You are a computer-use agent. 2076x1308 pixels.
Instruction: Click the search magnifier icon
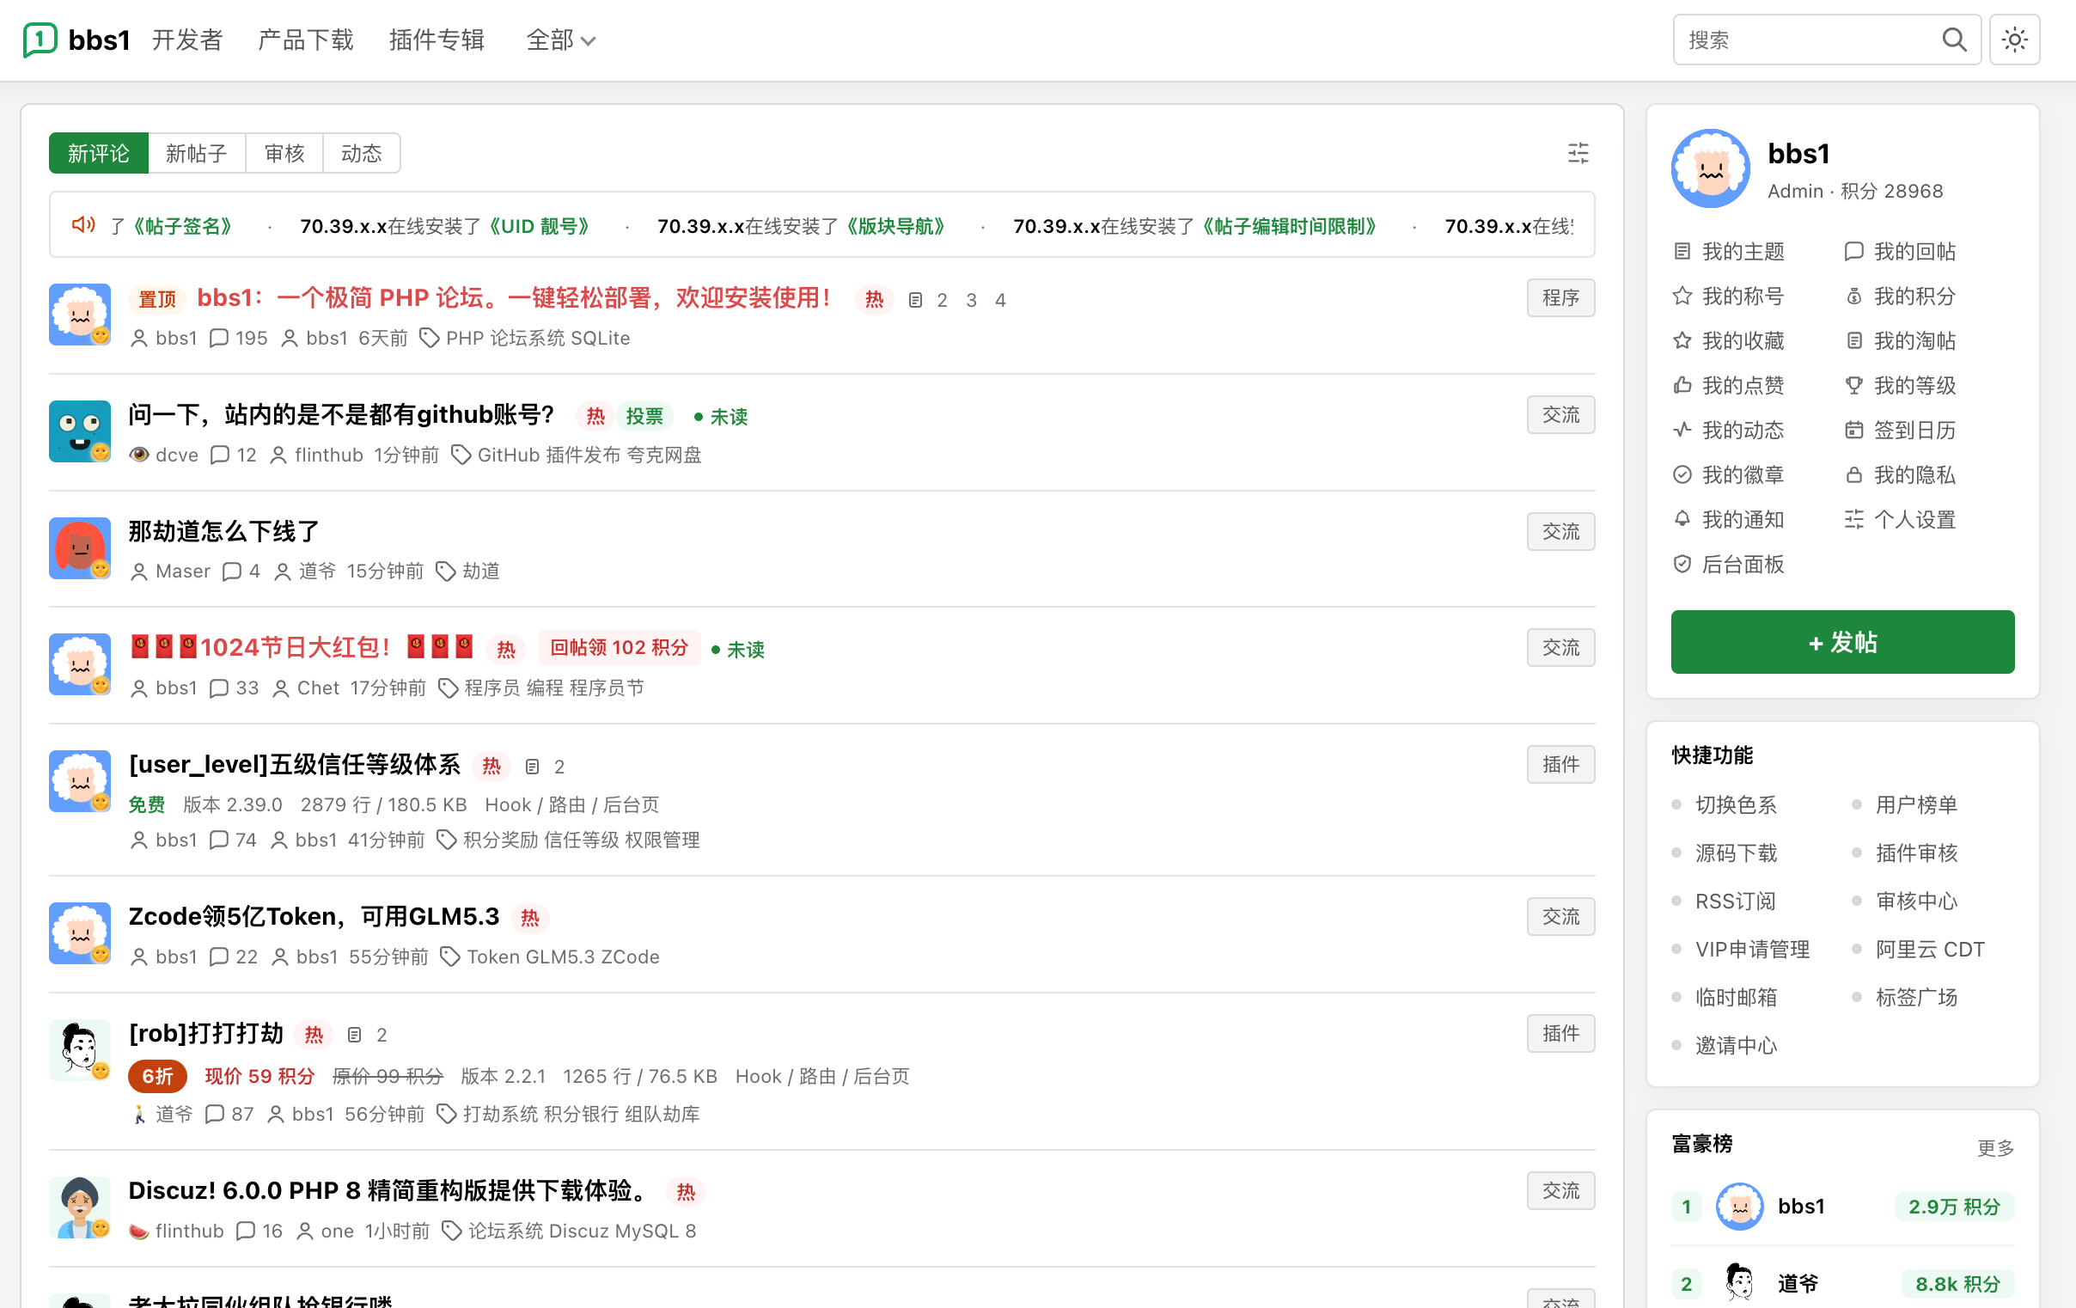point(1954,40)
